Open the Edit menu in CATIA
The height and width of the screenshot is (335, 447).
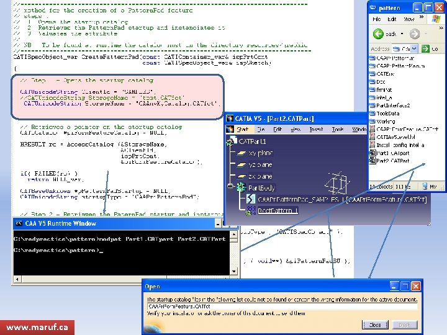[278, 129]
